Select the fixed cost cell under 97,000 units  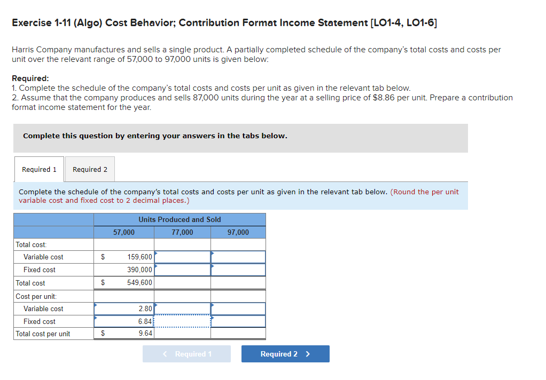pyautogui.click(x=238, y=270)
